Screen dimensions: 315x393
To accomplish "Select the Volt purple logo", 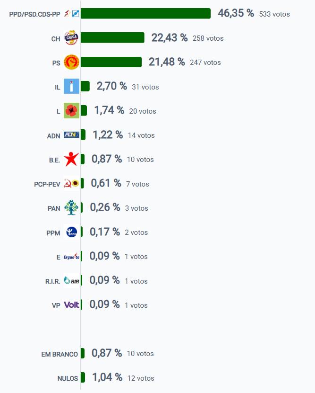I will point(71,305).
